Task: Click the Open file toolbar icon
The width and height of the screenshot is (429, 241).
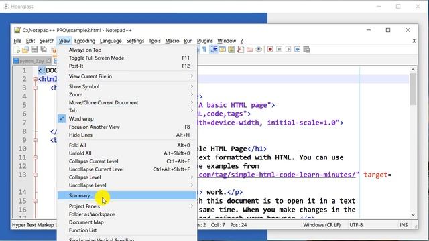Action: (x=25, y=50)
